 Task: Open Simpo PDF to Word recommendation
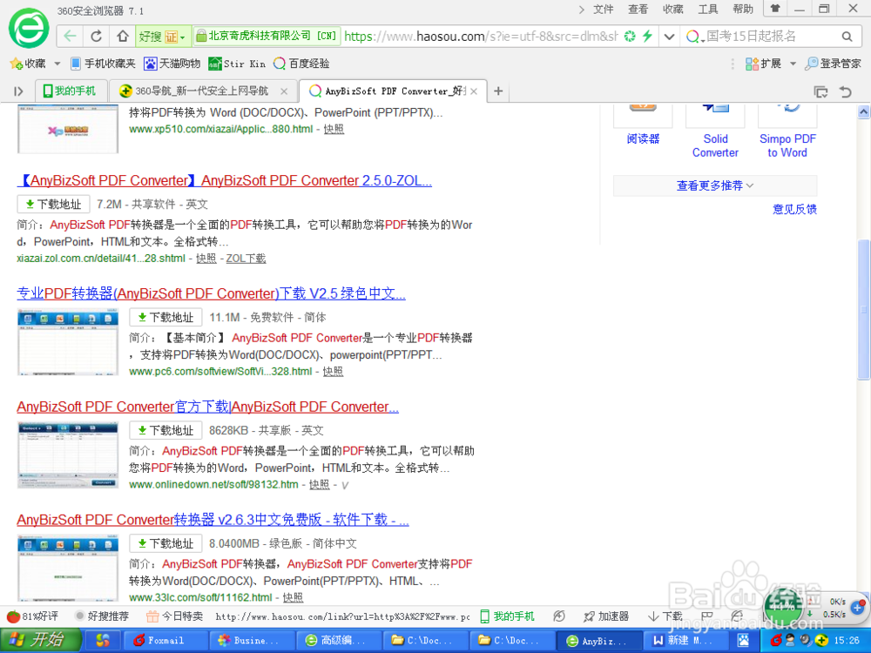[x=787, y=145]
